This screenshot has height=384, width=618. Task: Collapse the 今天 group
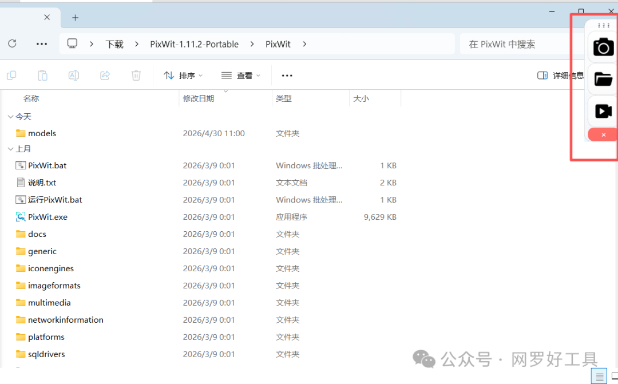pos(10,117)
